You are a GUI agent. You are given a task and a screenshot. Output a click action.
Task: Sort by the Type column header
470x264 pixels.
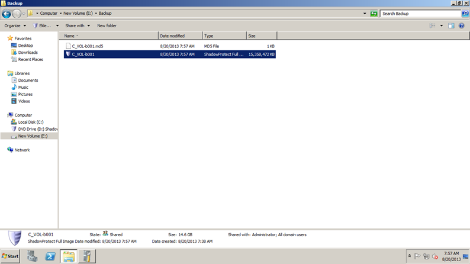[x=224, y=36]
